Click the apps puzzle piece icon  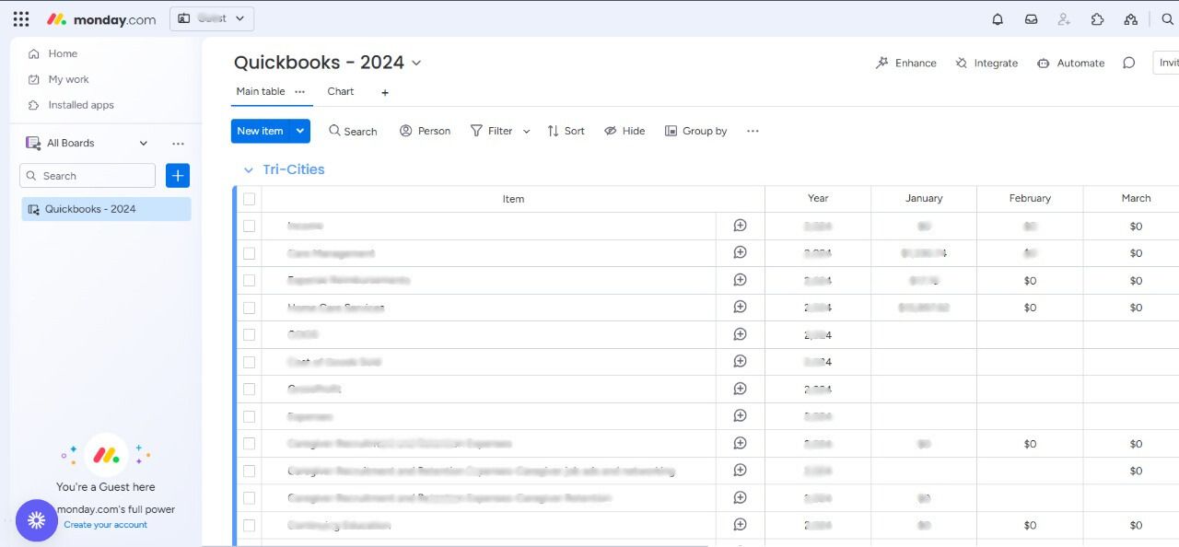[x=1097, y=19]
